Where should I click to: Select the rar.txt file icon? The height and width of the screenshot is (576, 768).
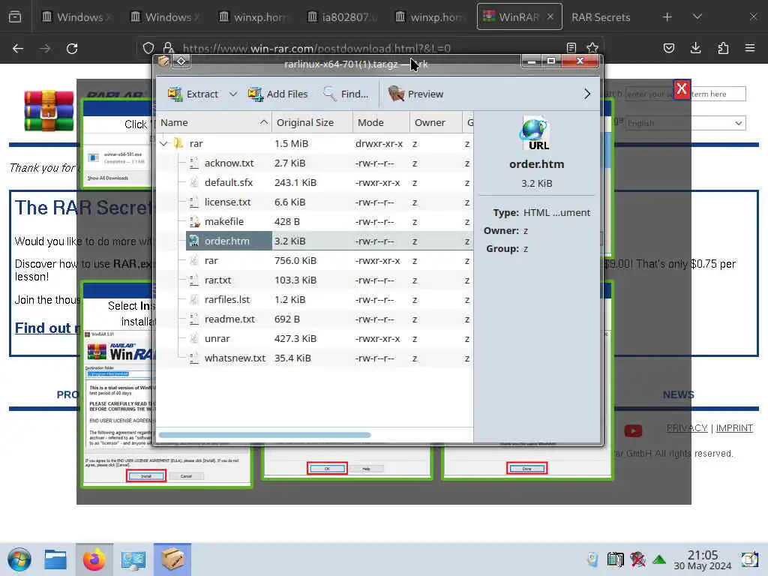coord(194,280)
